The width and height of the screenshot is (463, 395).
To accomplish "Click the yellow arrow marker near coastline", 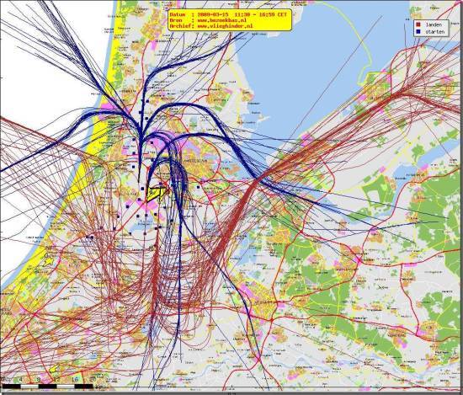I will [x=48, y=260].
